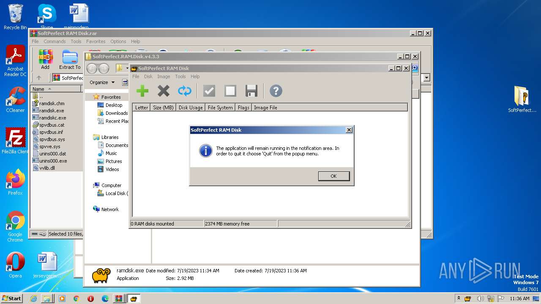Click the floppy Save Image icon
The image size is (541, 304).
(251, 91)
